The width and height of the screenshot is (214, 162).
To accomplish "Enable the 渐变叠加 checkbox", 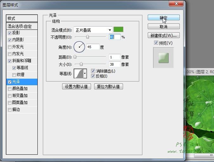I will pyautogui.click(x=10, y=96).
